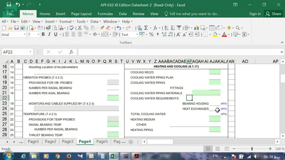This screenshot has height=160, width=285.
Task: Click the Print Preview magnifier icon
Action: [55, 28]
